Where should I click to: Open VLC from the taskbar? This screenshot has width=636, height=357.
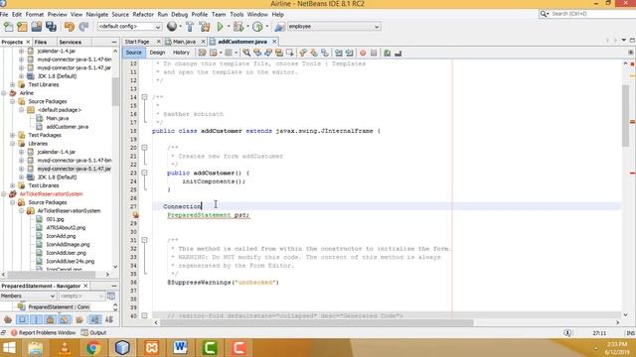pyautogui.click(x=64, y=348)
